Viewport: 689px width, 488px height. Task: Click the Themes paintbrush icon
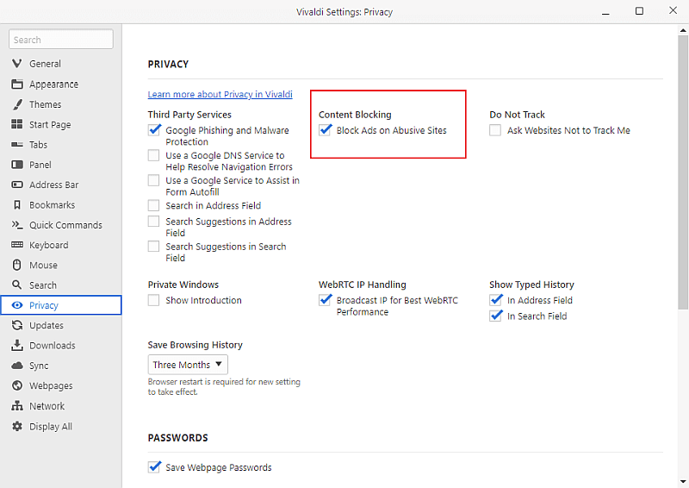tap(17, 104)
